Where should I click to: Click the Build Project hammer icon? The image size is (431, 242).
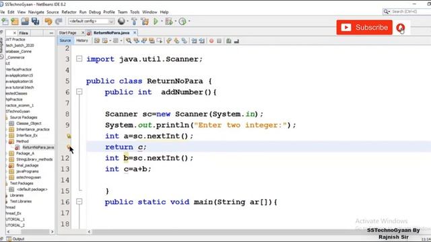coord(134,22)
